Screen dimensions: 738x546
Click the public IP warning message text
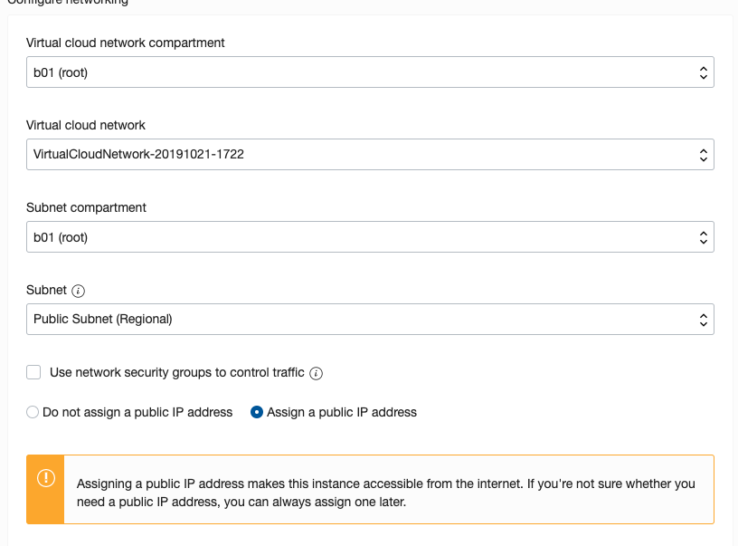pyautogui.click(x=385, y=493)
